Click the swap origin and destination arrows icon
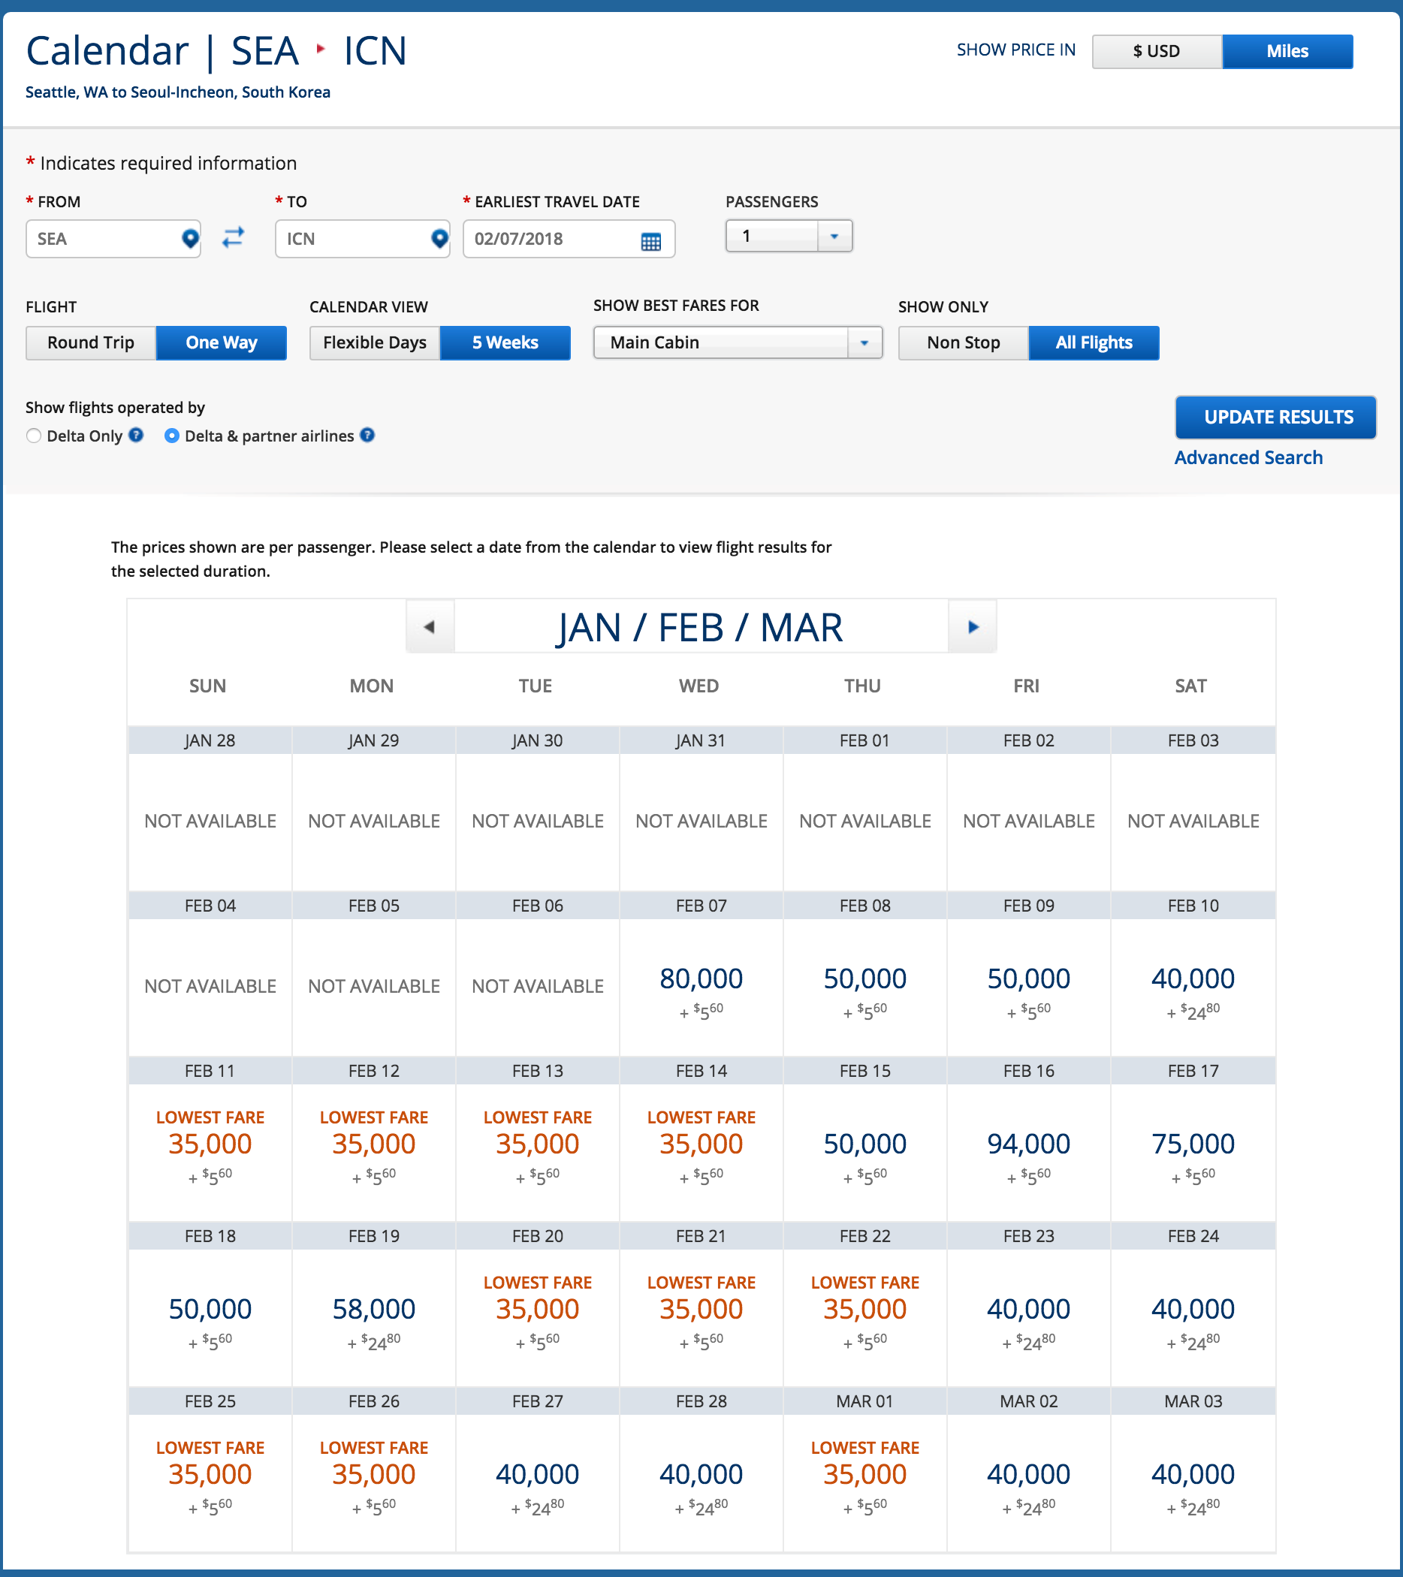 233,237
